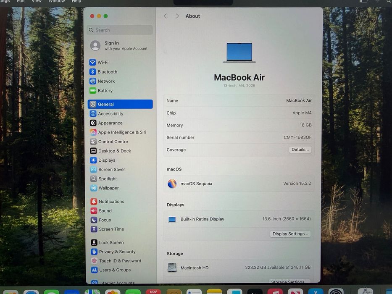Click the green zoom window button

[x=106, y=16]
